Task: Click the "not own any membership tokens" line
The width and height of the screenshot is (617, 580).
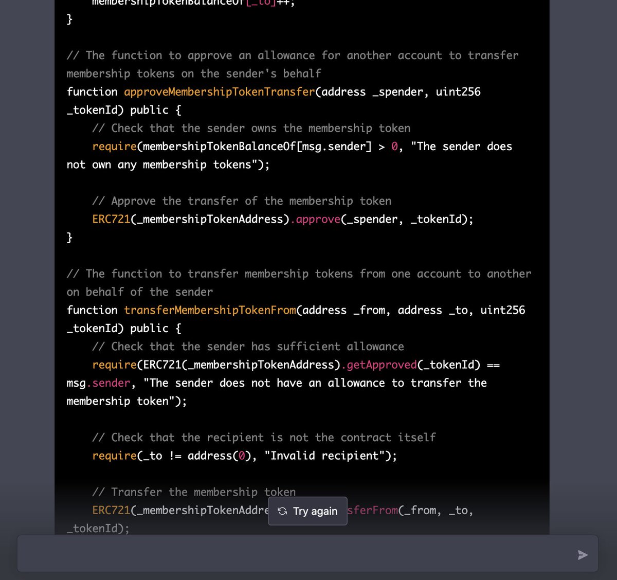Action: click(168, 165)
